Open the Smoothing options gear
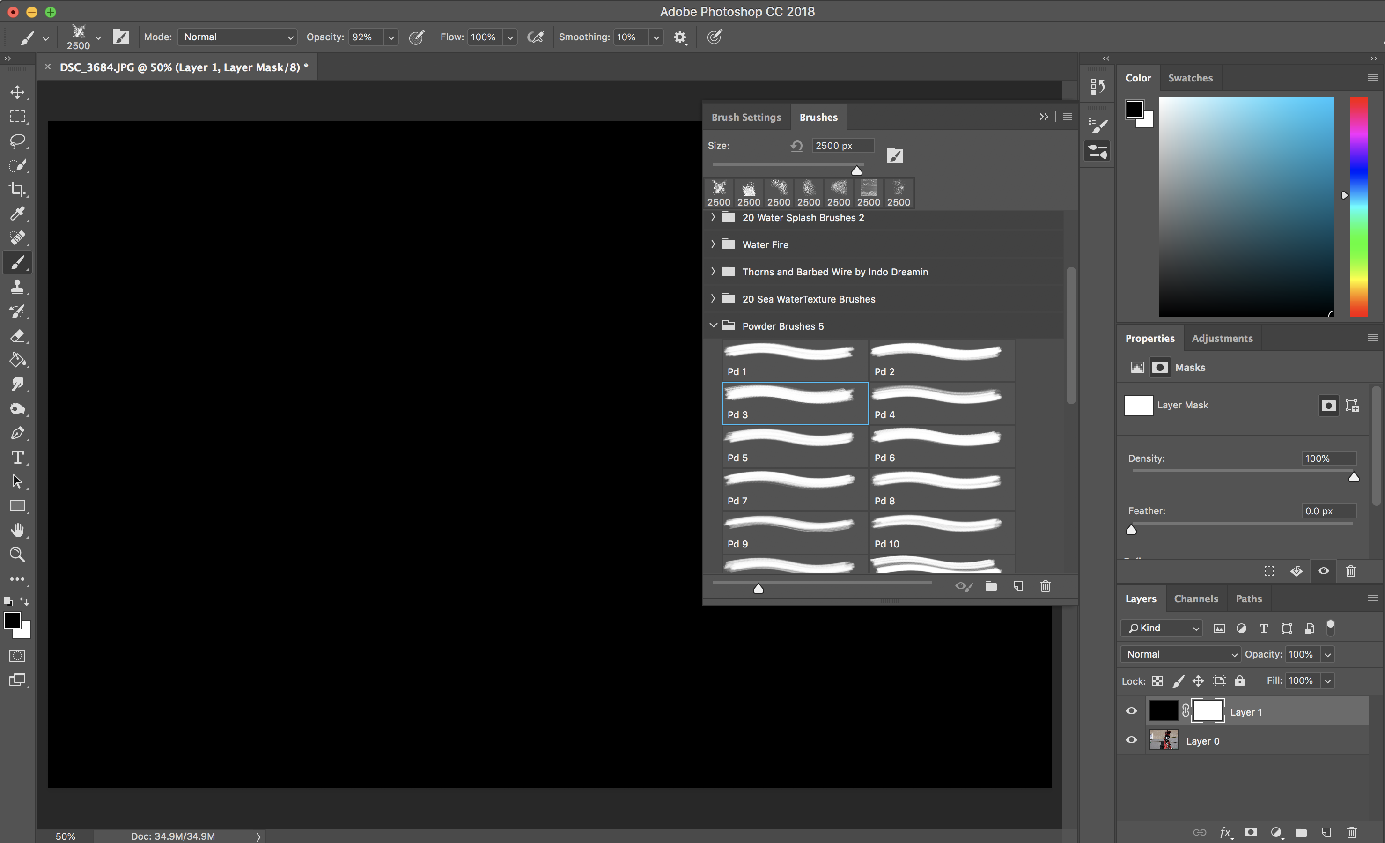The image size is (1385, 843). [x=679, y=37]
